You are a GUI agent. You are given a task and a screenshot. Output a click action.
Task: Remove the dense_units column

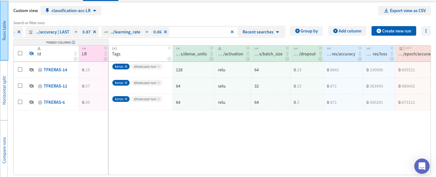pyautogui.click(x=212, y=48)
